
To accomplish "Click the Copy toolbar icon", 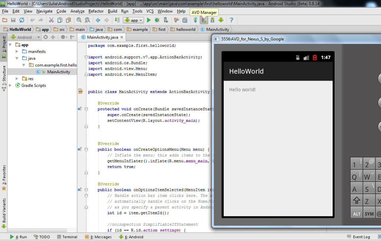I will 60,20.
